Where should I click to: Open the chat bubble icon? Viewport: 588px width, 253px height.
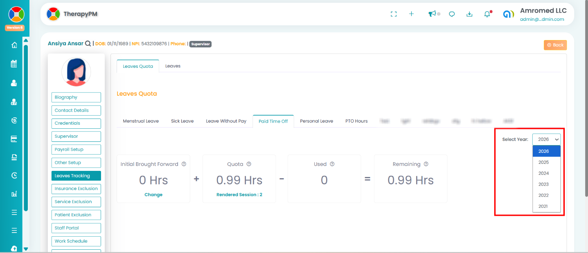pyautogui.click(x=452, y=14)
